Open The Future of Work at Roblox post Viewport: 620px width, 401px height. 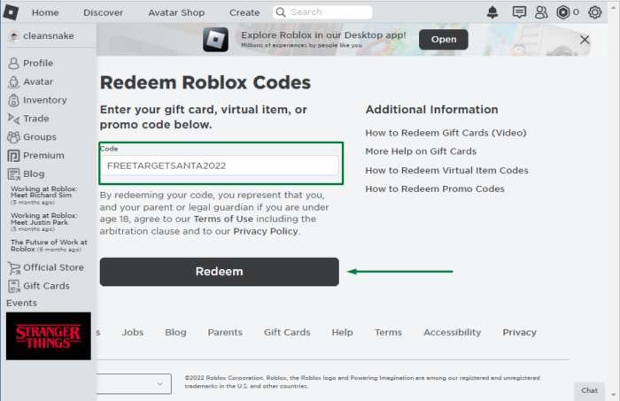click(x=49, y=245)
